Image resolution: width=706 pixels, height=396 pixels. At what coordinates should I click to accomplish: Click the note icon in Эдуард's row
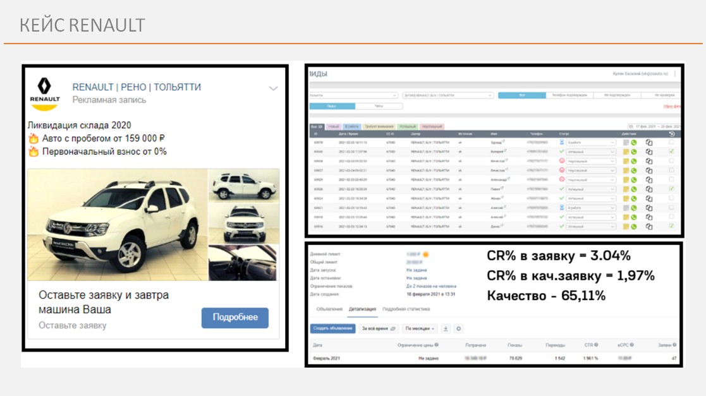tap(626, 142)
